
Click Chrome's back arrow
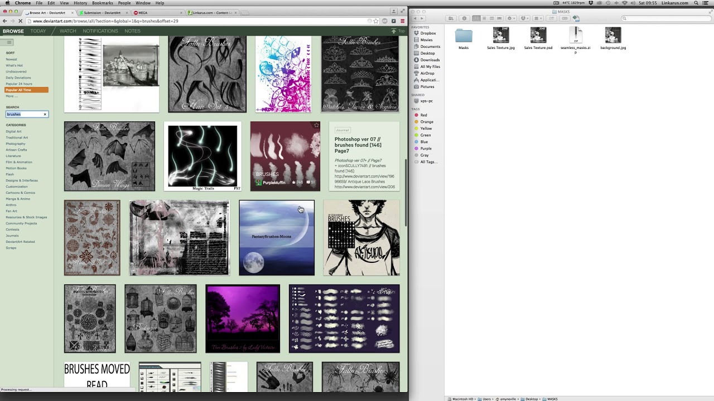(x=5, y=21)
